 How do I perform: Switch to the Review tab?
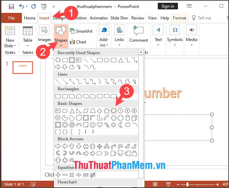(x=138, y=18)
